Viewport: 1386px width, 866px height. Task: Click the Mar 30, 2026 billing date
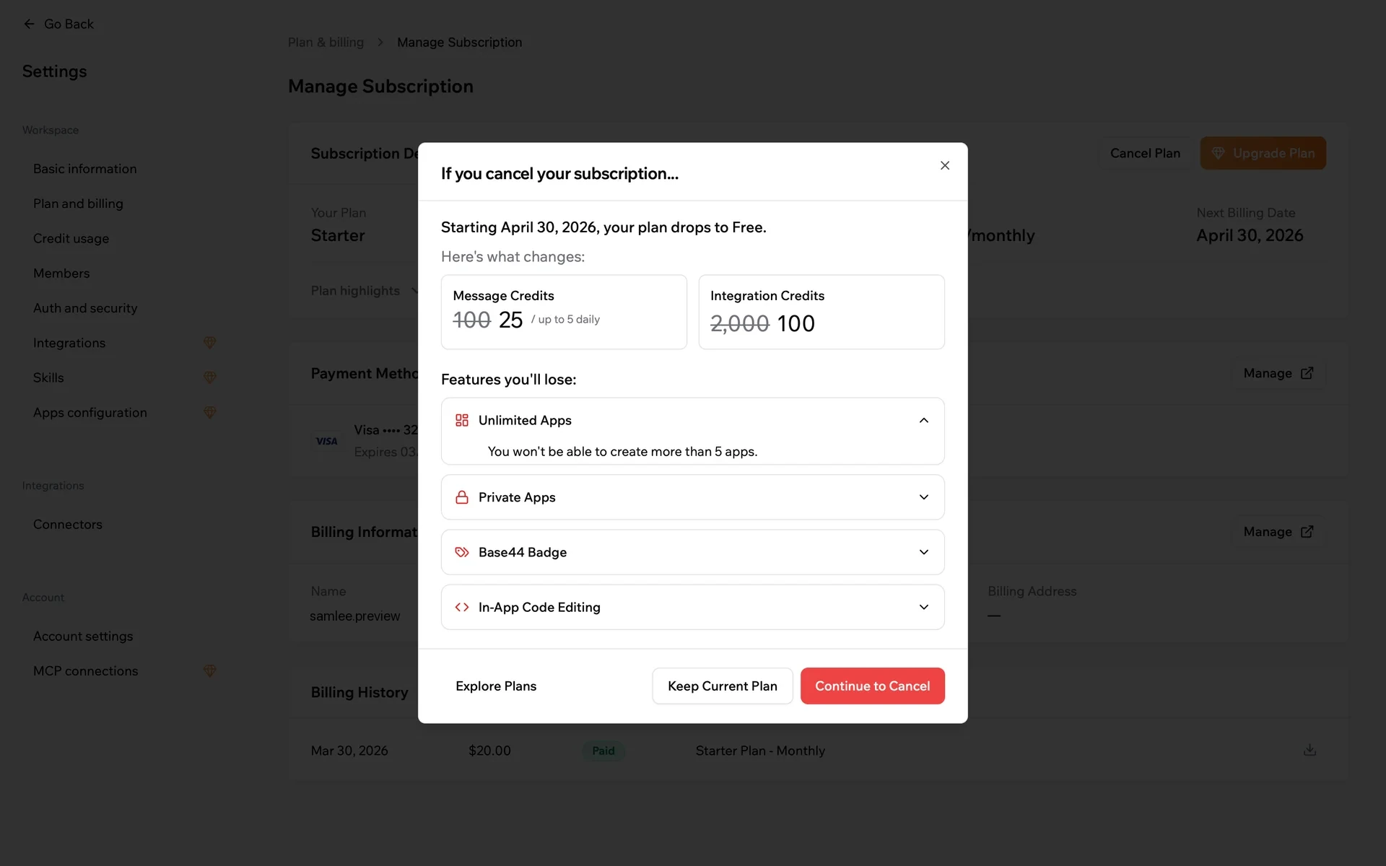pos(349,751)
